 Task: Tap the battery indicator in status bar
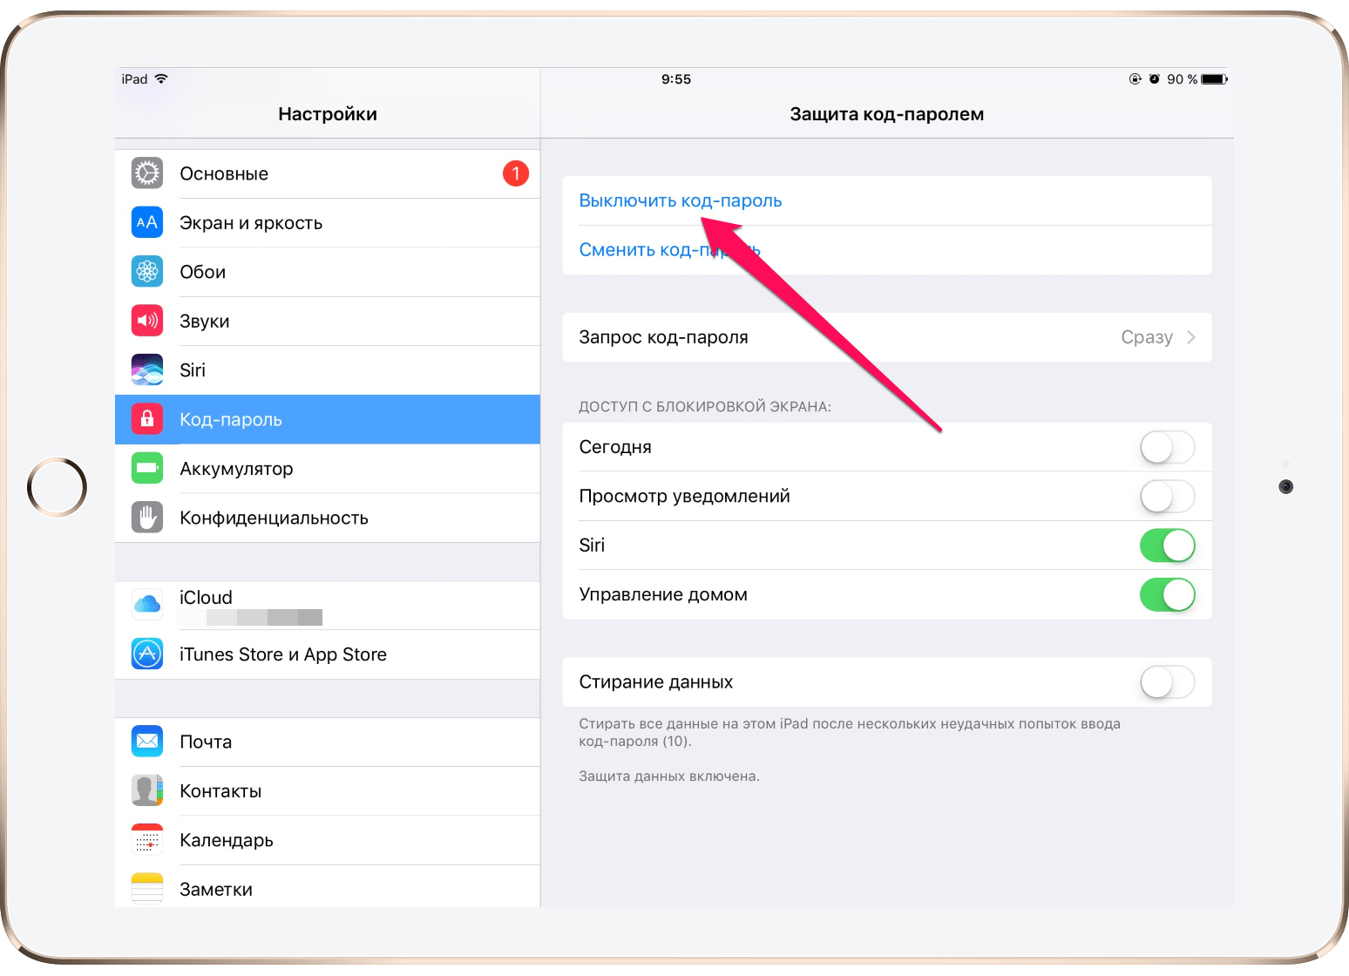click(x=1214, y=79)
